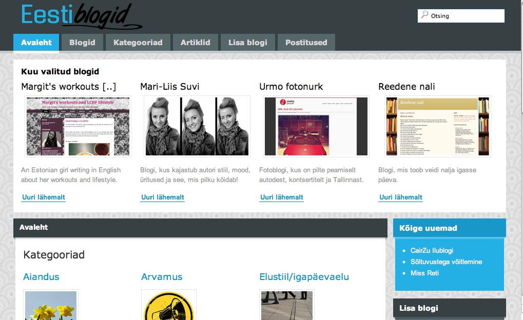This screenshot has width=523, height=320.
Task: Open the Mari-Liis Suvi blog thumbnail
Action: point(197,126)
